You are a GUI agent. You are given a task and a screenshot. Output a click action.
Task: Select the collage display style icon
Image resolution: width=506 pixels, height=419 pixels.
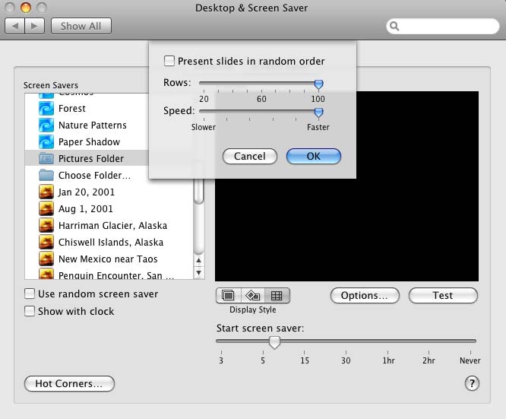[253, 295]
